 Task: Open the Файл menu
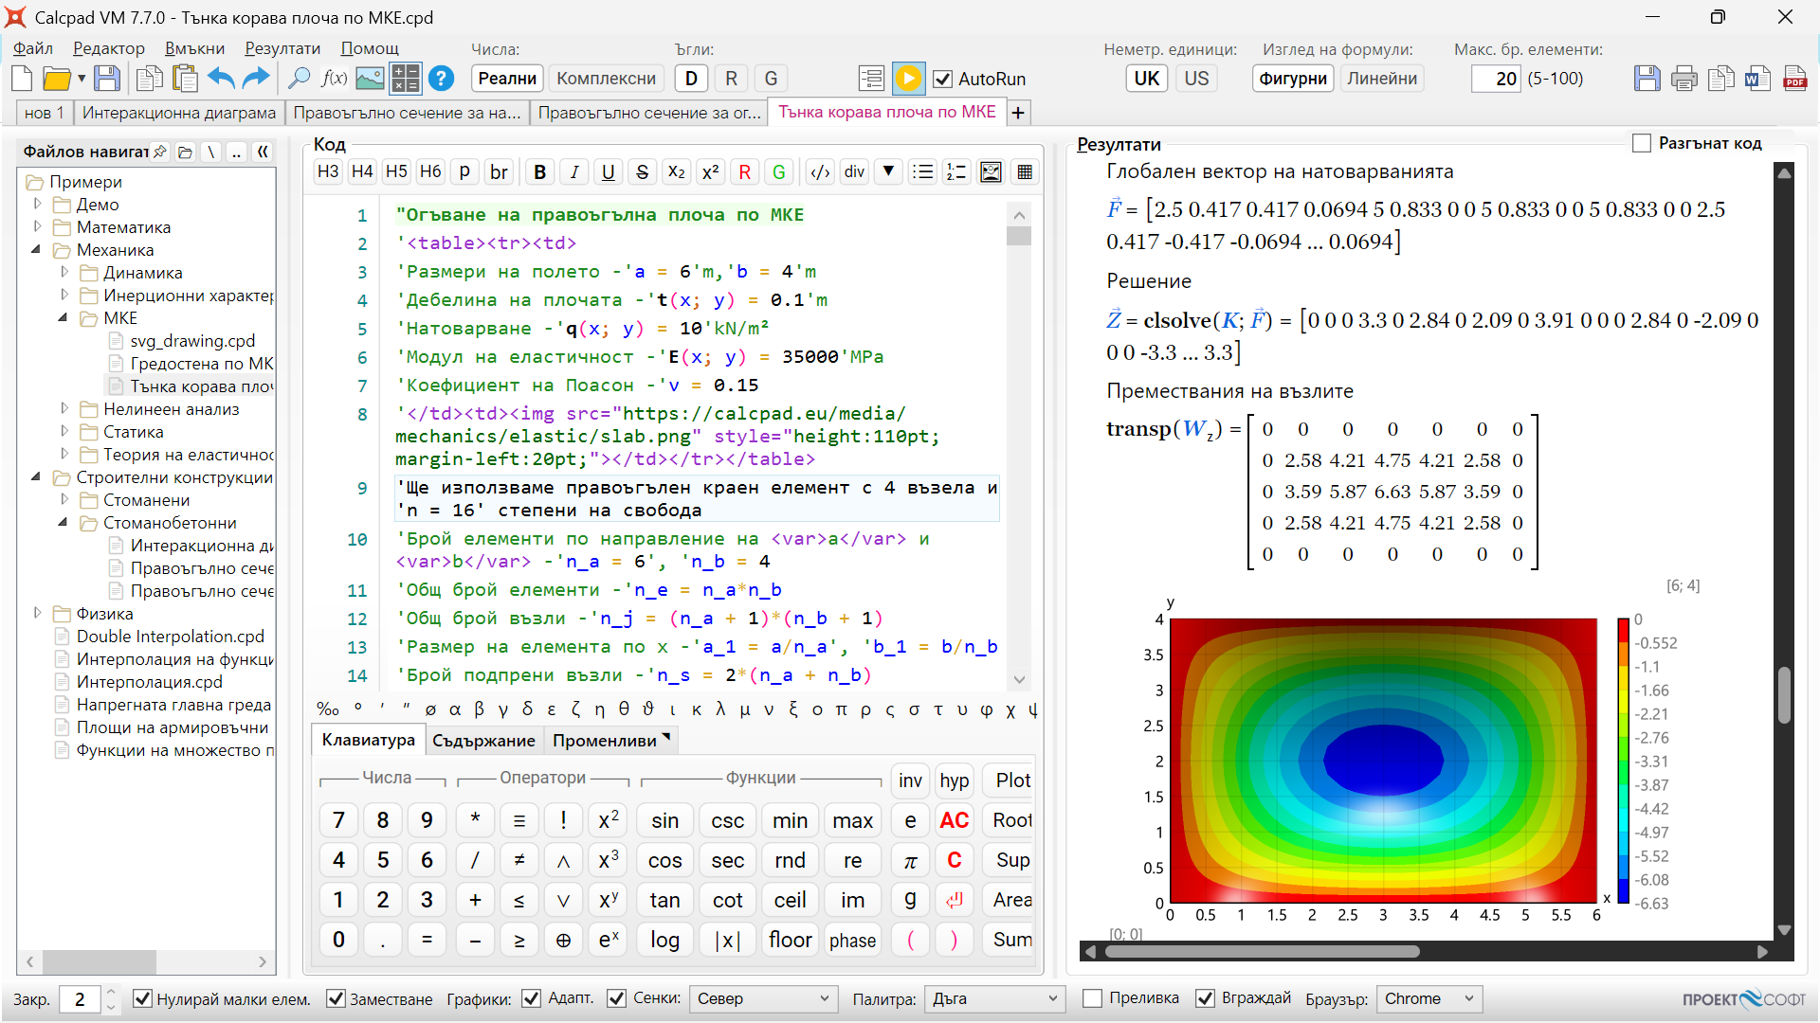[33, 48]
